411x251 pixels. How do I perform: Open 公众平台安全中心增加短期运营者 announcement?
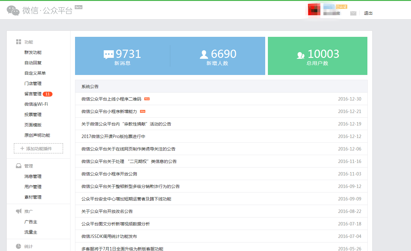click(x=126, y=199)
